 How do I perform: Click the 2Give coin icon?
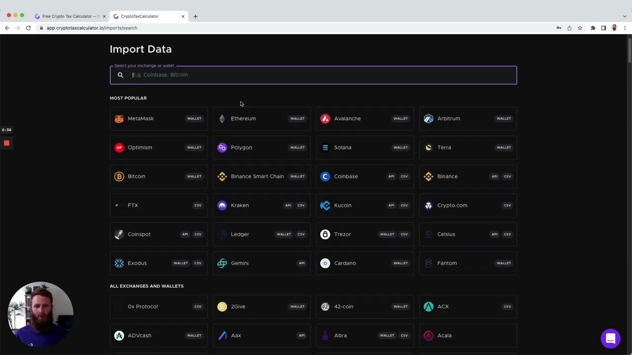point(222,307)
